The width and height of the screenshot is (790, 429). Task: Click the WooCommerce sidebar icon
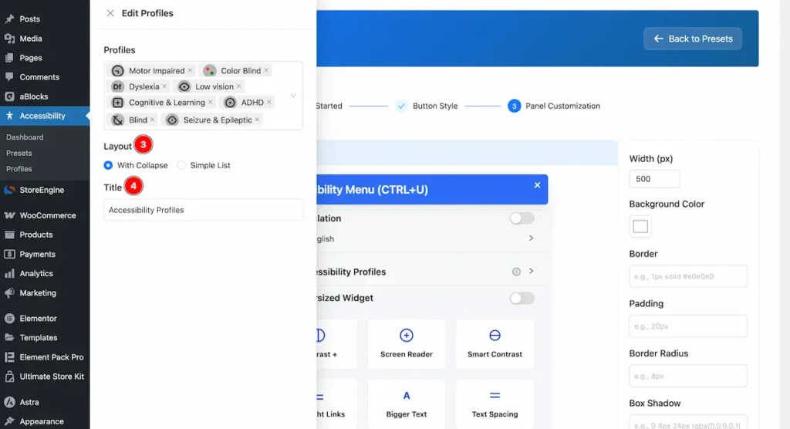9,215
